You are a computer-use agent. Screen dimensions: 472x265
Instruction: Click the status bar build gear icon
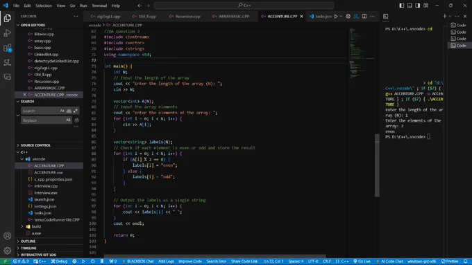[74, 262]
